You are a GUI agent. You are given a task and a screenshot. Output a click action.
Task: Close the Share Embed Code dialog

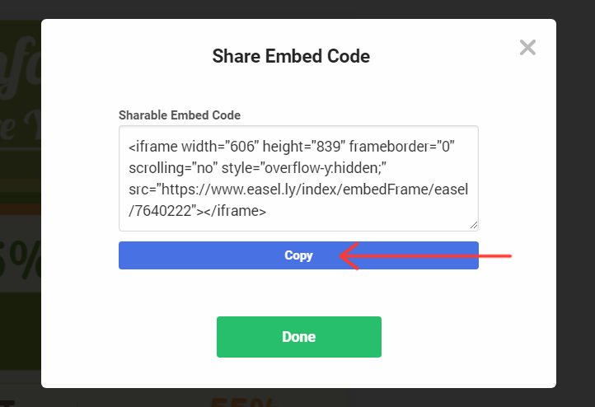coord(527,48)
